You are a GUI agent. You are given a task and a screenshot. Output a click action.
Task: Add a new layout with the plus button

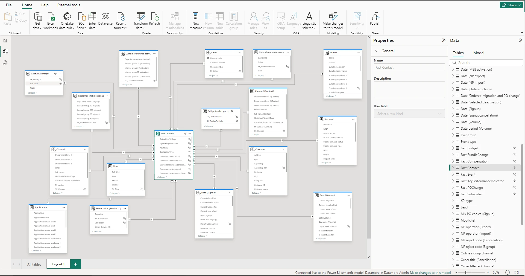click(x=75, y=264)
